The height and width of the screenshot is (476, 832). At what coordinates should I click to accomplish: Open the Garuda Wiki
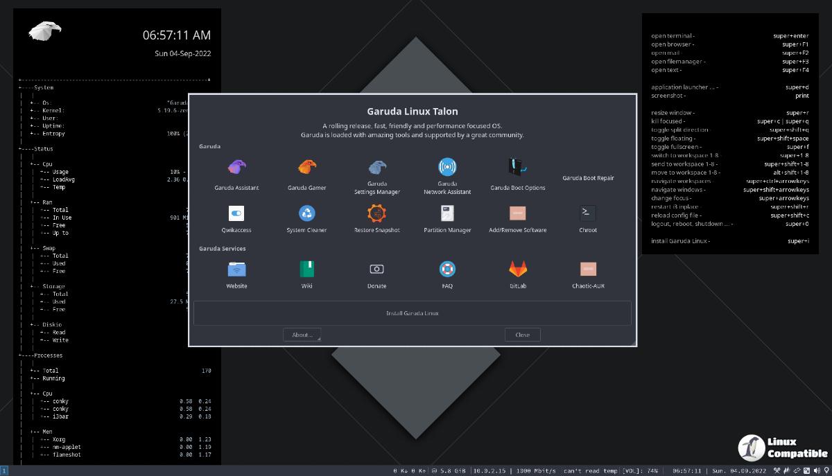(x=306, y=272)
